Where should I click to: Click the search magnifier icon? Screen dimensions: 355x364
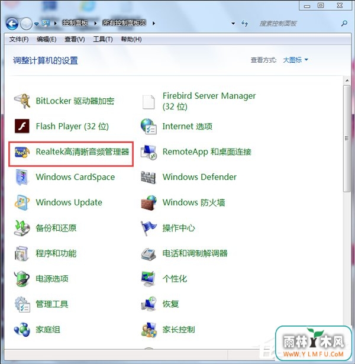click(x=344, y=23)
